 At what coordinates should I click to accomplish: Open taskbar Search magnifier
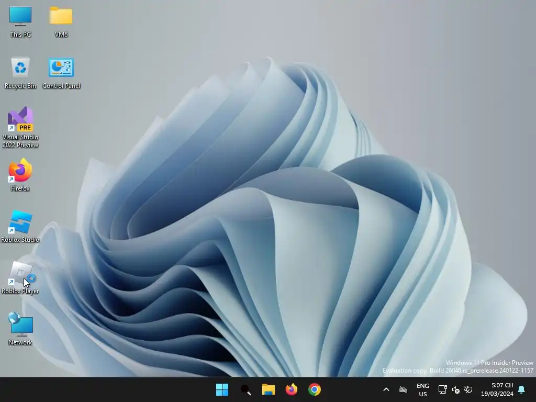click(x=245, y=389)
